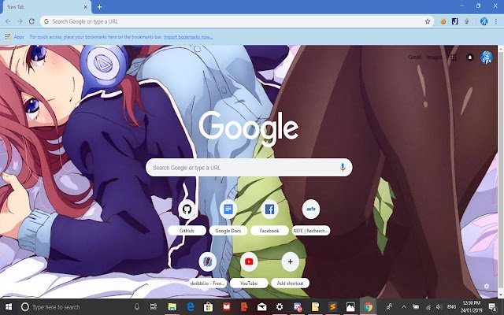Open Task View in the taskbar
The width and height of the screenshot is (504, 315).
[x=154, y=307]
